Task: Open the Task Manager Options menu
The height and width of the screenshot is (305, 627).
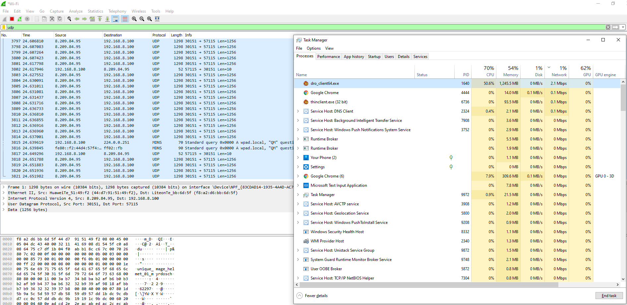Action: coord(314,48)
